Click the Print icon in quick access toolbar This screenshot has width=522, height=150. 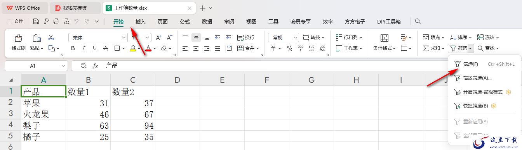(x=56, y=22)
